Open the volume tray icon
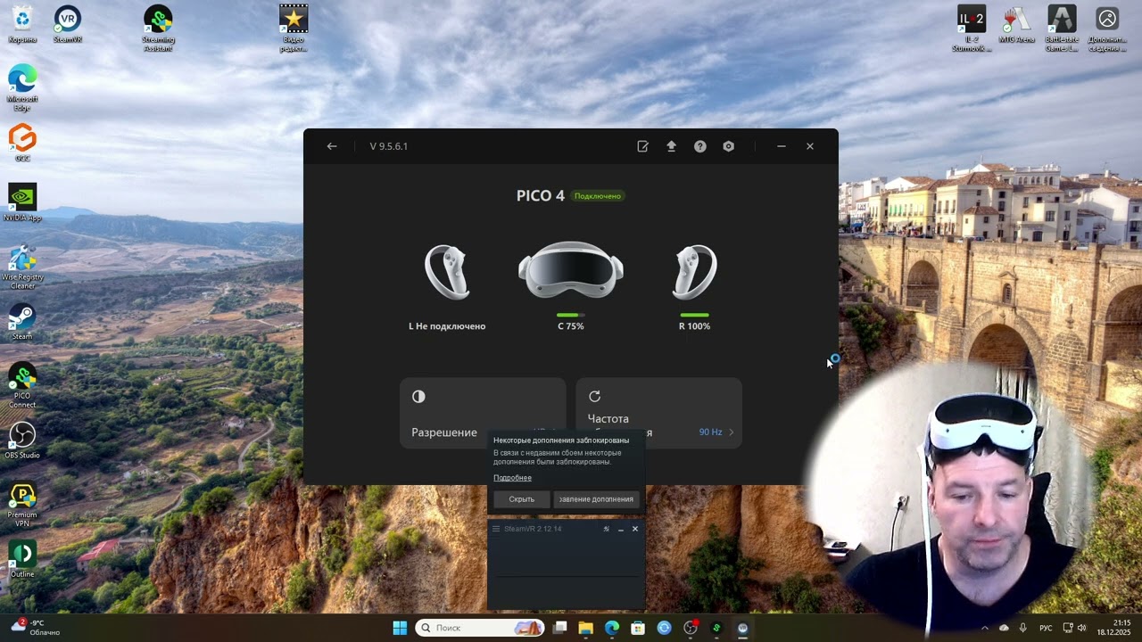 point(1083,628)
